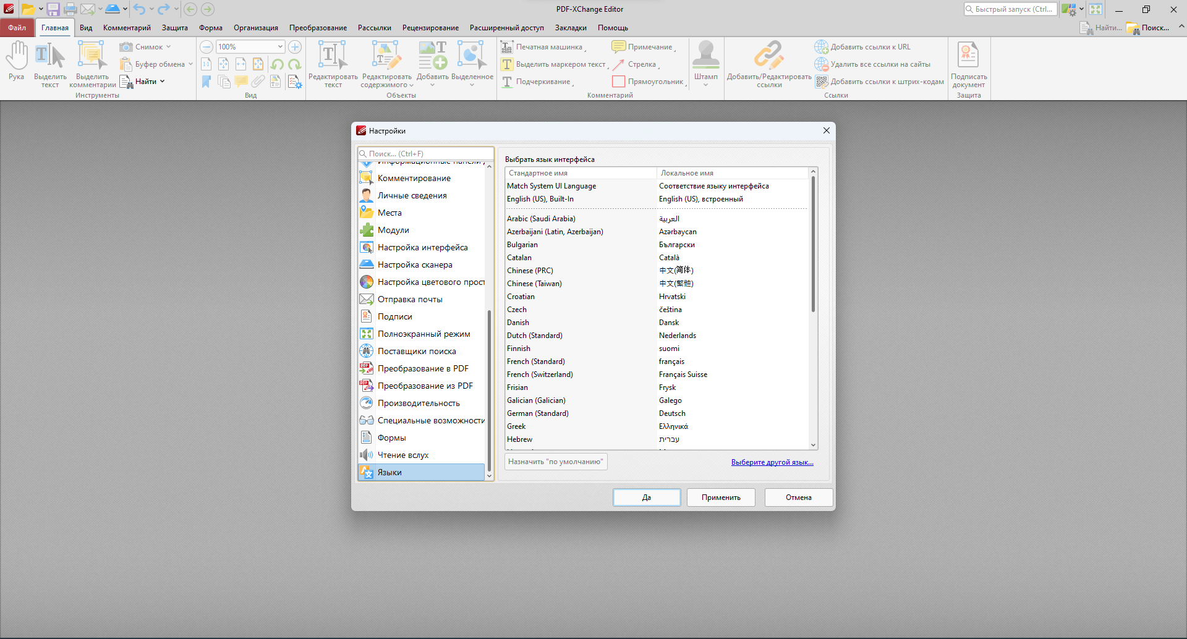Add a Sticky Note (Примечание)
Screen dimensions: 1187x639
643,47
